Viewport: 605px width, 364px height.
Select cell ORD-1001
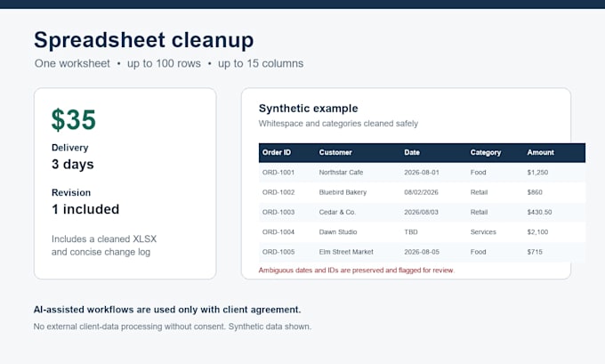pos(278,172)
